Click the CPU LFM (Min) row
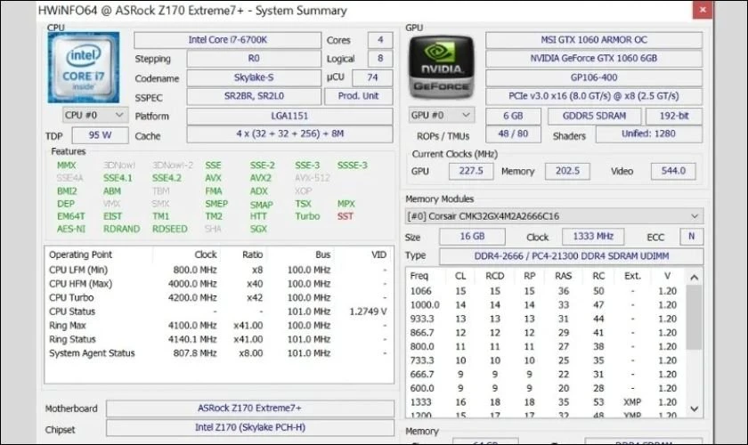Screen dimensions: 748x445 (218, 270)
